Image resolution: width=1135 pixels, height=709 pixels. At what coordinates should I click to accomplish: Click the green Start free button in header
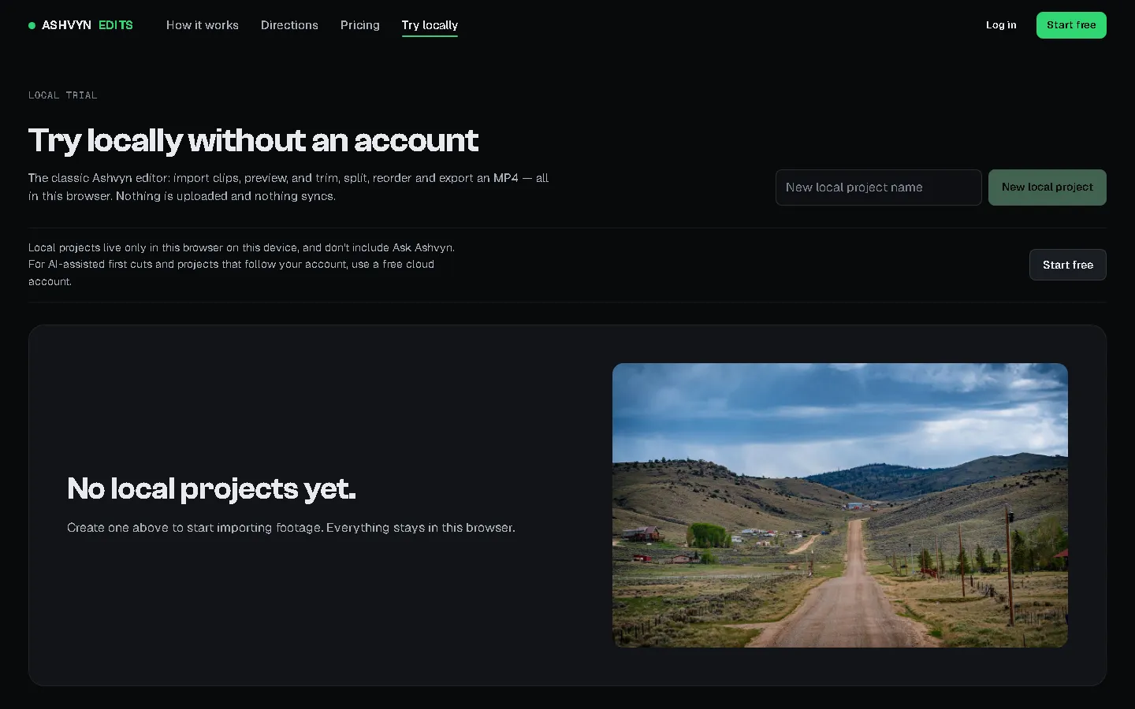point(1071,25)
